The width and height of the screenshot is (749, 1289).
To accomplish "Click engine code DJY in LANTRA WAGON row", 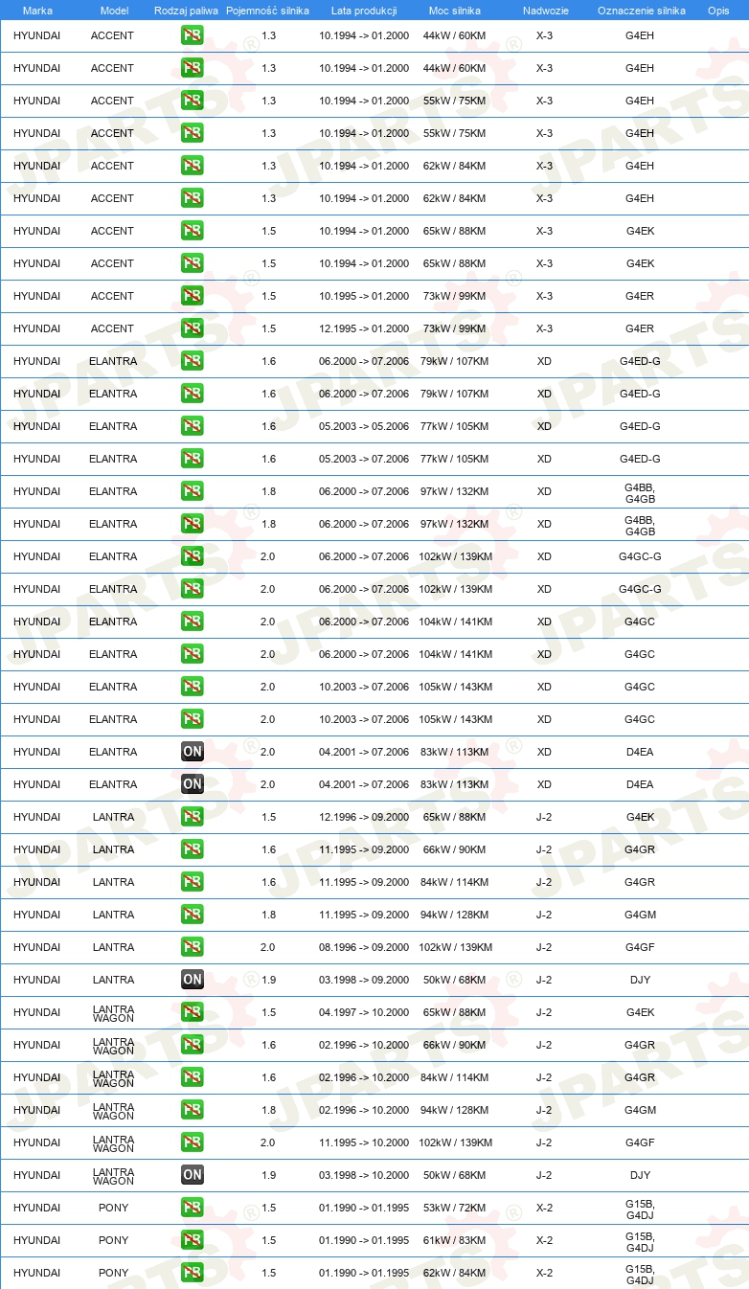I will [x=640, y=1175].
